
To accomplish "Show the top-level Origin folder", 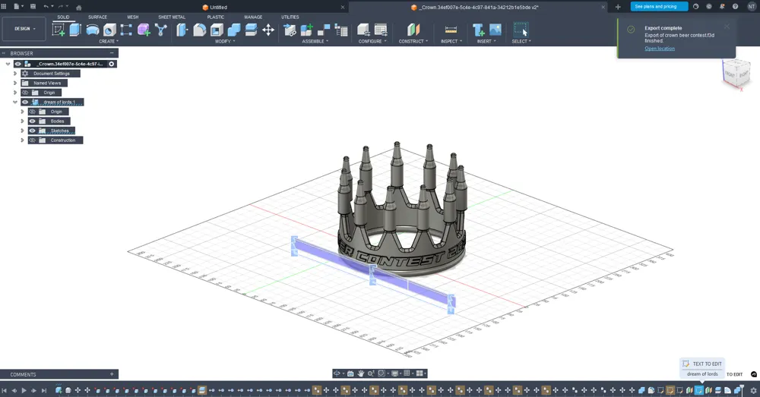I will point(25,93).
